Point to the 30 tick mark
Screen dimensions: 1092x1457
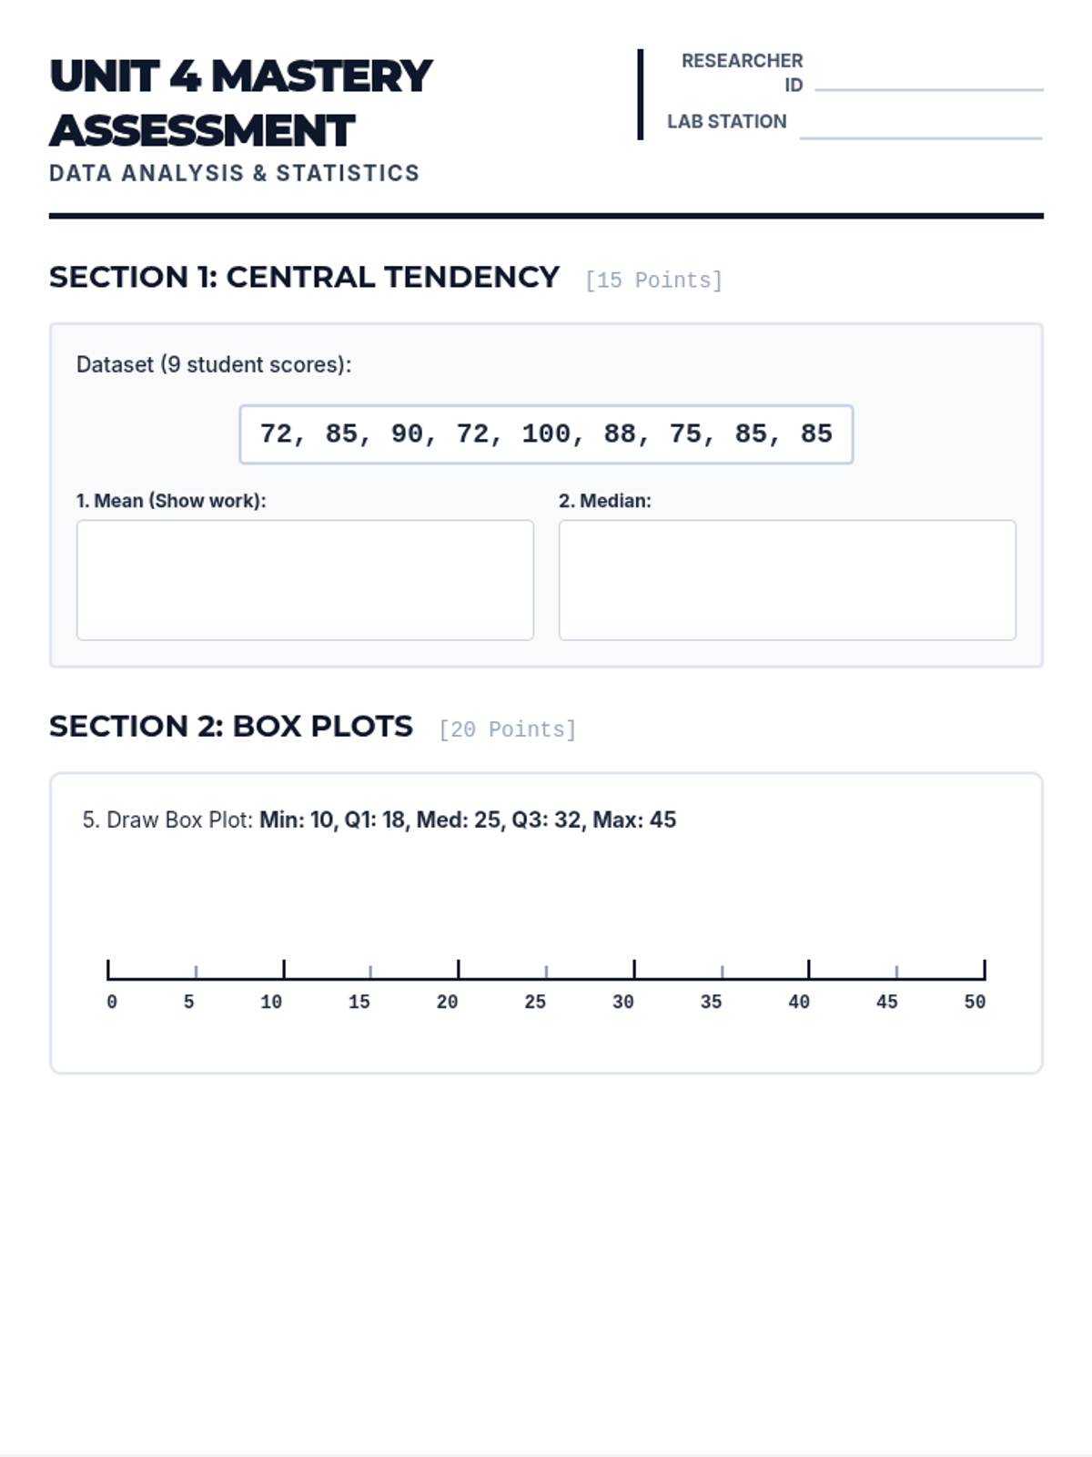click(x=634, y=971)
